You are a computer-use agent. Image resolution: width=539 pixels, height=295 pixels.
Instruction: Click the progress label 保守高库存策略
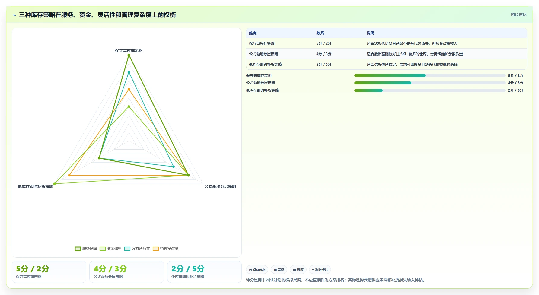pos(259,75)
